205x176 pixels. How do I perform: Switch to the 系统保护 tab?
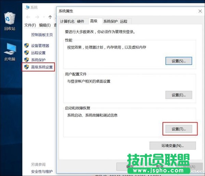[x=110, y=22]
